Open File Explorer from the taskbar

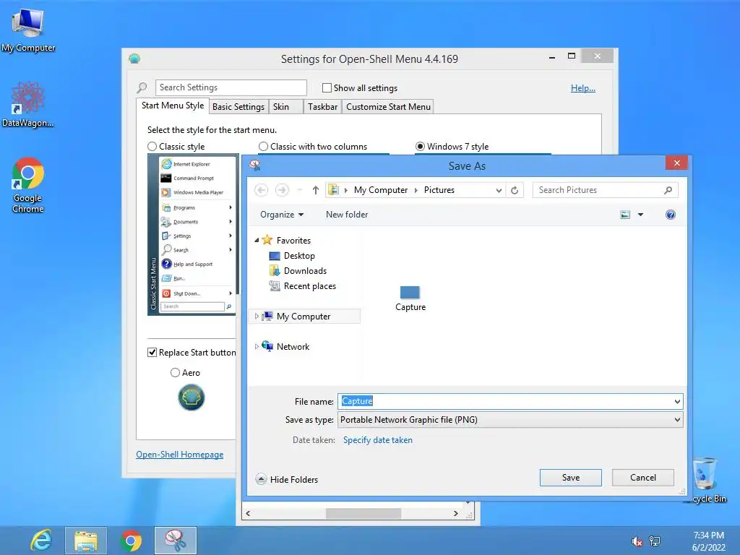[86, 541]
